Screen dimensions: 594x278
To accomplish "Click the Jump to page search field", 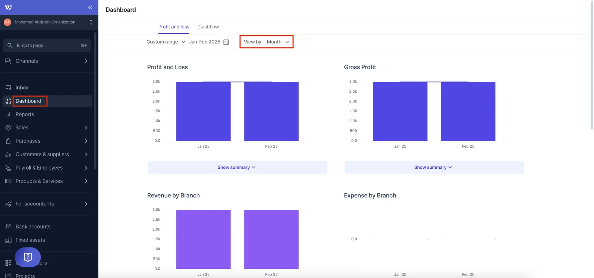I will [46, 45].
